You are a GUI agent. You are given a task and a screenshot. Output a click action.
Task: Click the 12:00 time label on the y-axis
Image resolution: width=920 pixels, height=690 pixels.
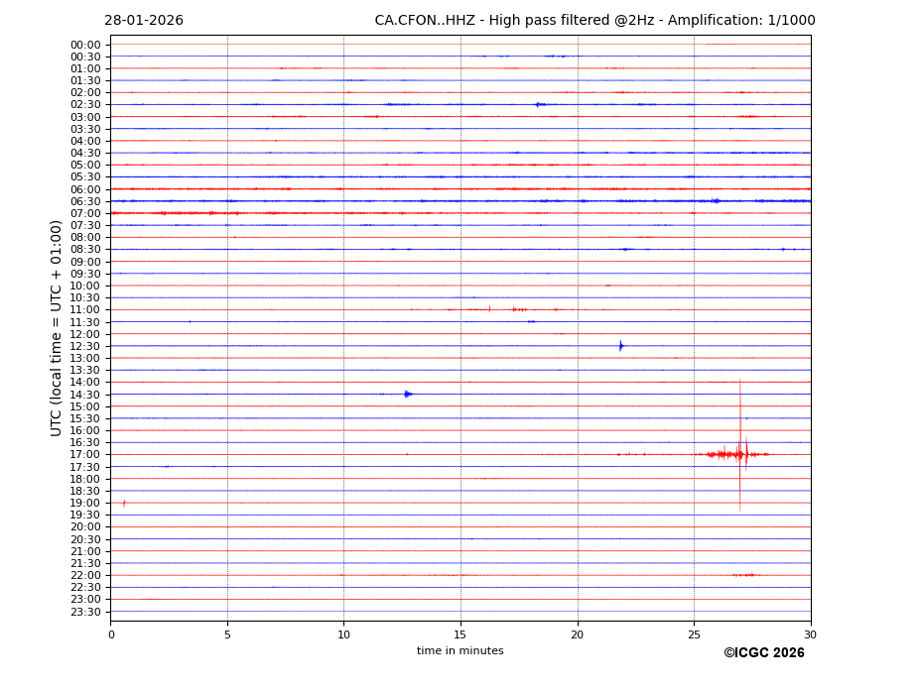pyautogui.click(x=85, y=334)
